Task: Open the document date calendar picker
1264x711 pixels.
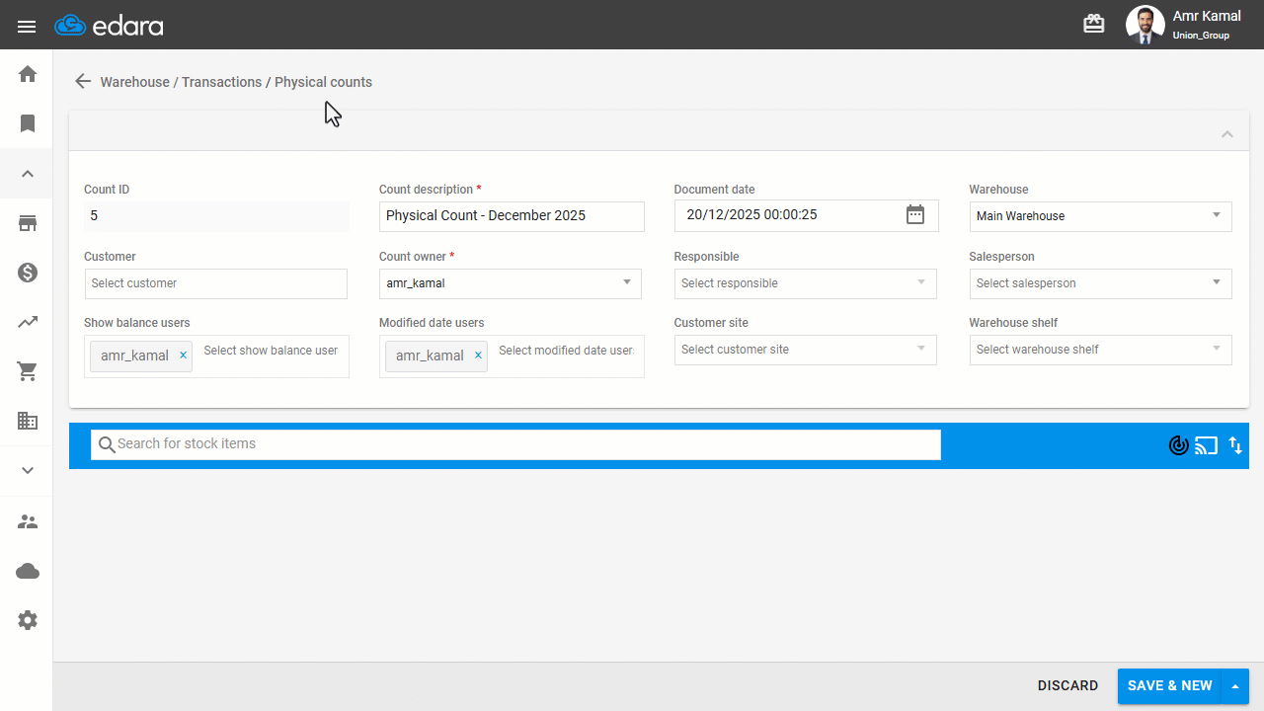Action: (x=915, y=214)
